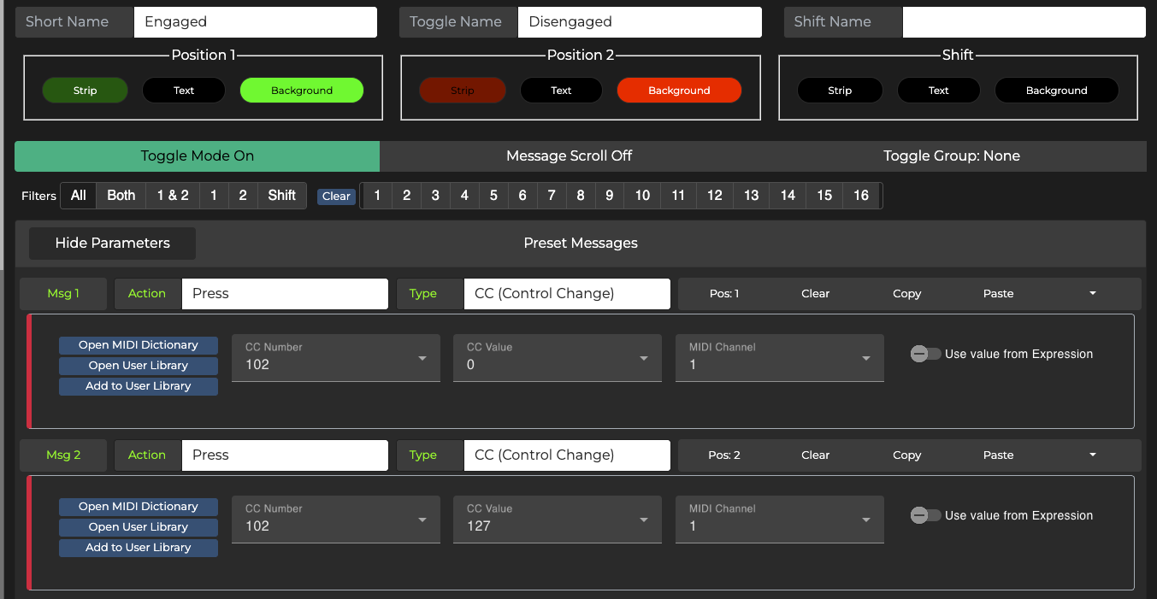Viewport: 1157px width, 599px height.
Task: Open Position 2 Strip color picker
Action: tap(463, 91)
